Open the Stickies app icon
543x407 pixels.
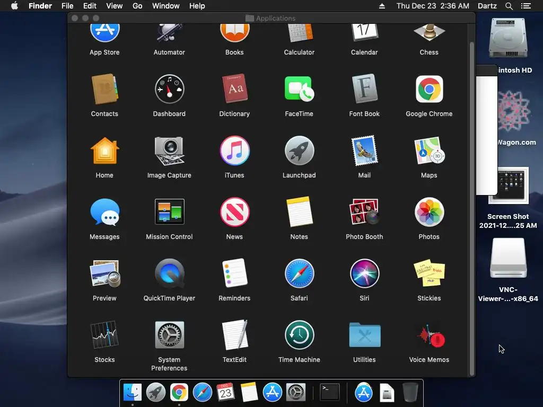point(429,273)
